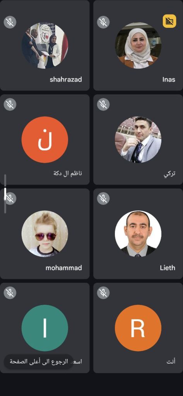Image resolution: width=183 pixels, height=396 pixels.
Task: Click the muted mic icon on shahrazad's tile
Action: (x=10, y=22)
